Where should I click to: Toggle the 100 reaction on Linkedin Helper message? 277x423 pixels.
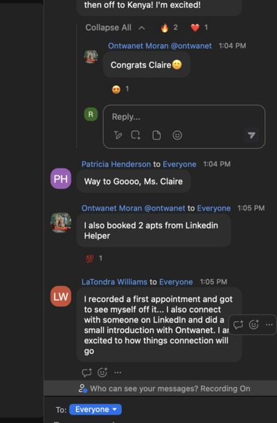click(93, 258)
